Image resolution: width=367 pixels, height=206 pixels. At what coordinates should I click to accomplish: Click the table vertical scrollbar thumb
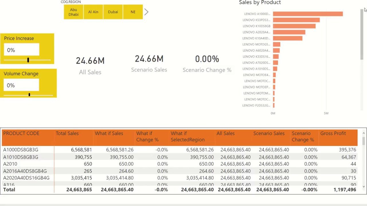364,141
